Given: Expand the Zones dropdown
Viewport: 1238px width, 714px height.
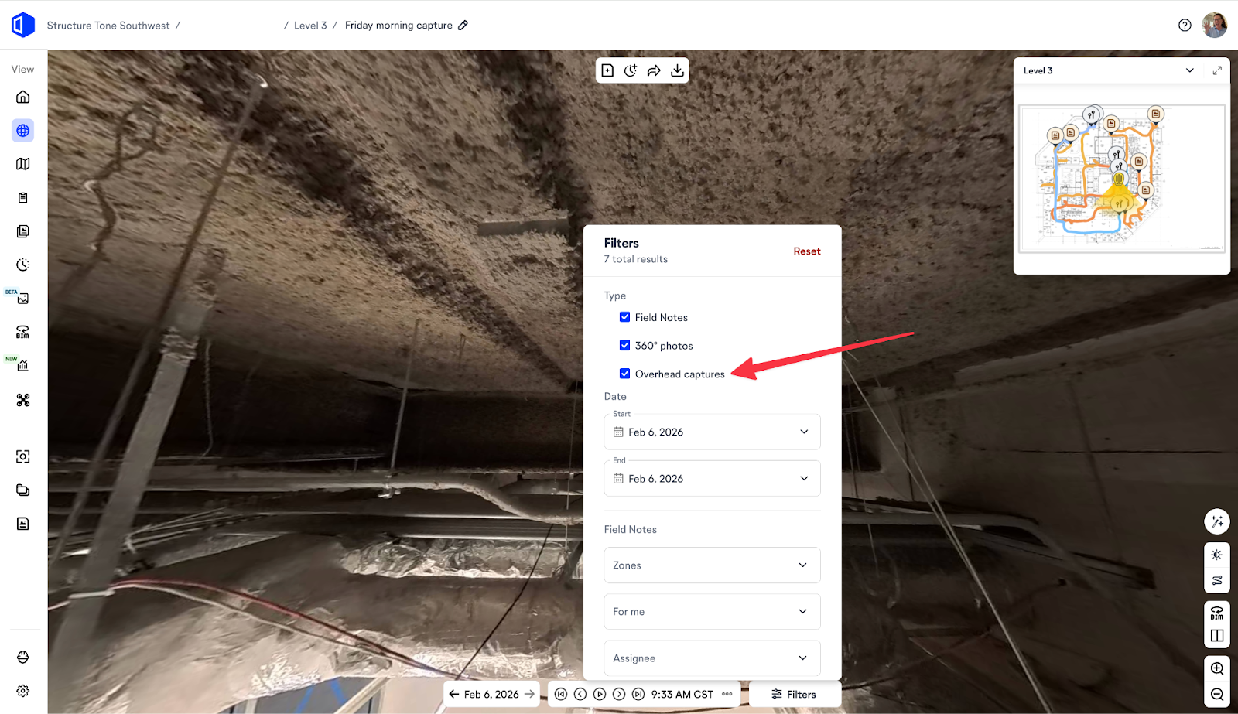Looking at the screenshot, I should pyautogui.click(x=712, y=565).
